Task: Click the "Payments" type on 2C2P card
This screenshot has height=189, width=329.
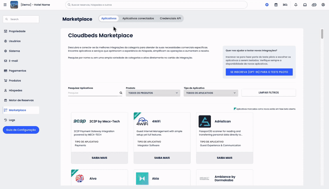Action: [x=80, y=145]
